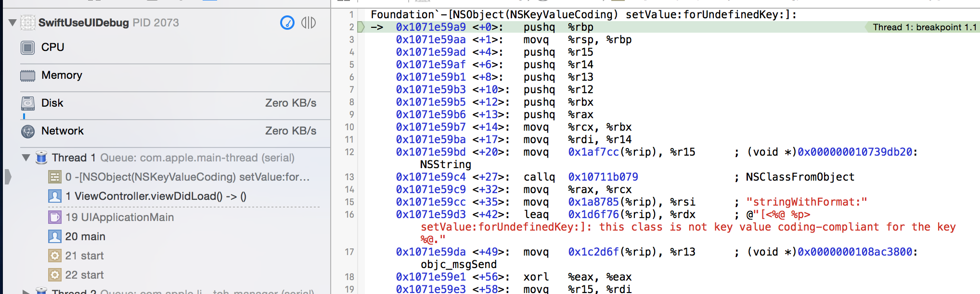
Task: Expand the Thread 2 disclosure triangle
Action: pyautogui.click(x=26, y=291)
